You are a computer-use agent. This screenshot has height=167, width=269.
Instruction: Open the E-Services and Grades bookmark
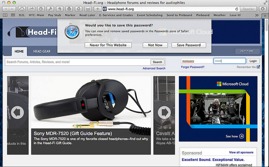[x=116, y=15]
